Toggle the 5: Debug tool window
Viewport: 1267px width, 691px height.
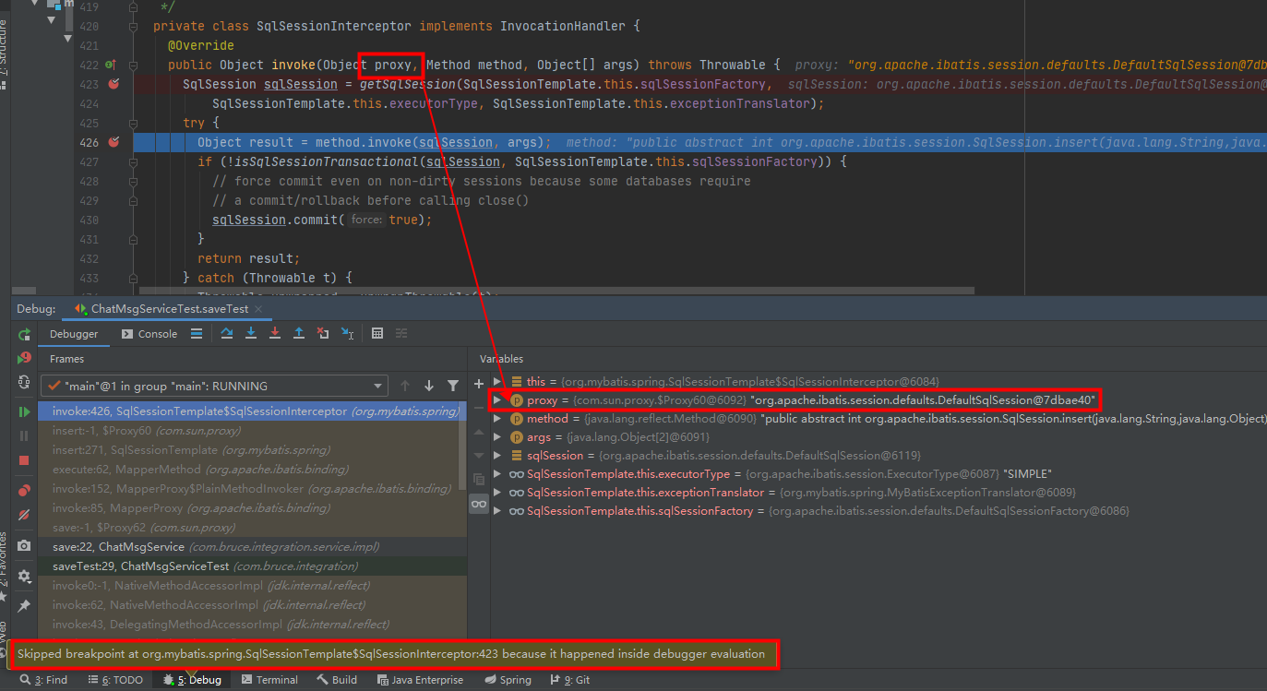(192, 680)
